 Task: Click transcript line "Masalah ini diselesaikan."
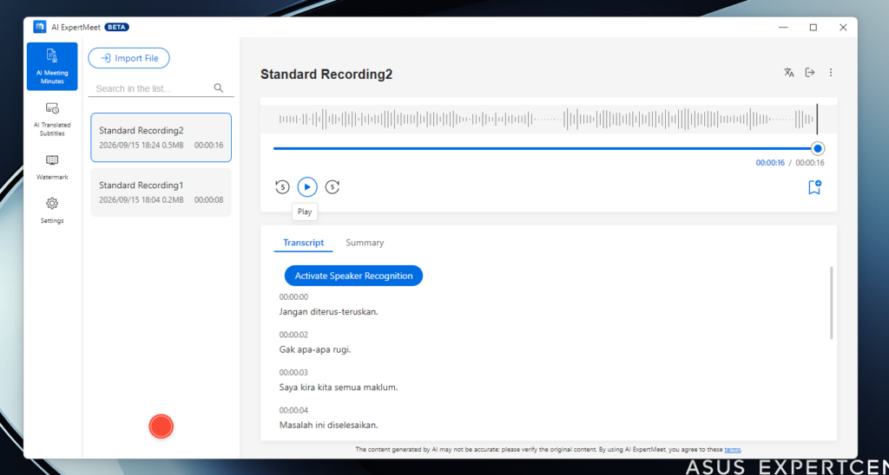(x=328, y=426)
